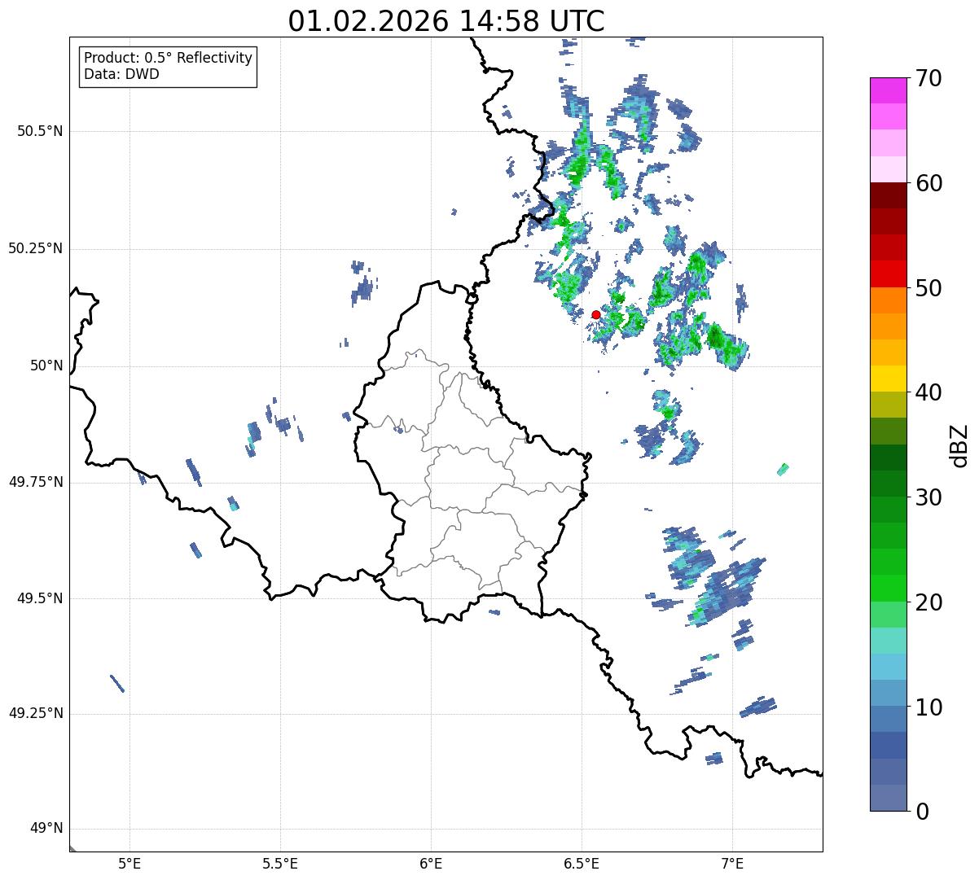The height and width of the screenshot is (880, 979).
Task: Click the magenta swatch at colorbar top
Action: [888, 90]
